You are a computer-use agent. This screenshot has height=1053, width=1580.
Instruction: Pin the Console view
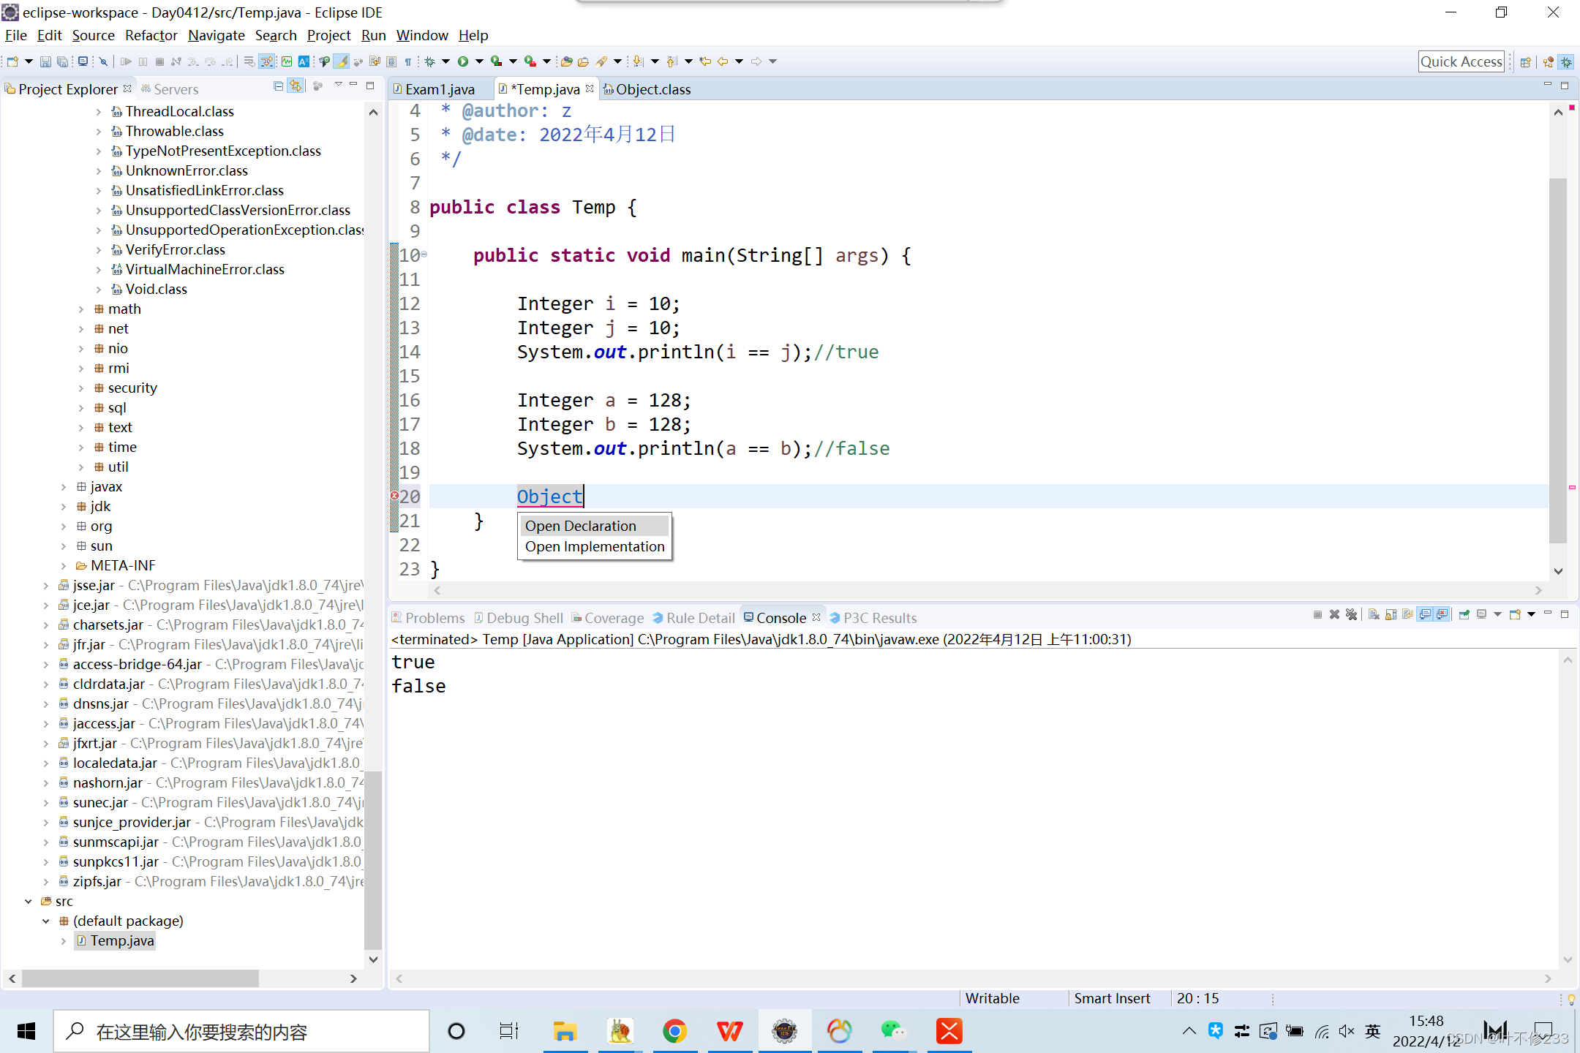click(x=1464, y=615)
